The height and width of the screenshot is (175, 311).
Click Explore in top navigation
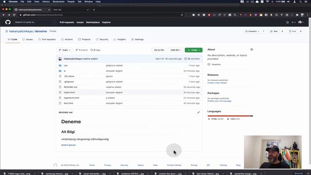(x=106, y=22)
